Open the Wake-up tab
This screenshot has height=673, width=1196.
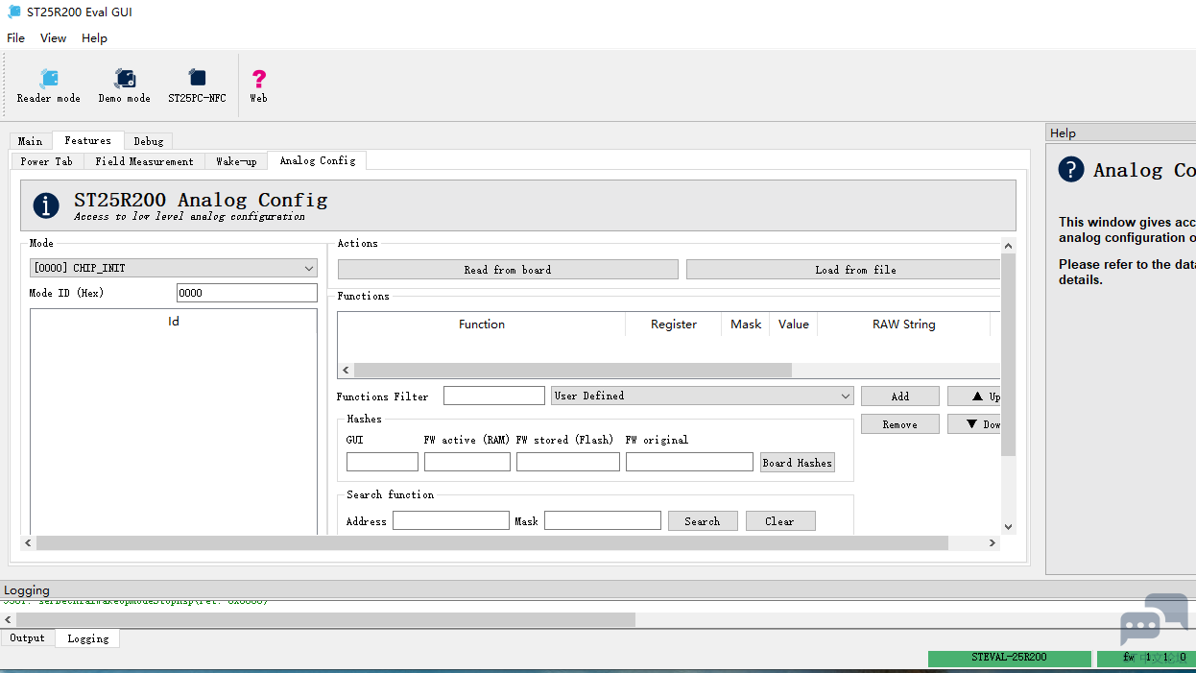pyautogui.click(x=236, y=161)
